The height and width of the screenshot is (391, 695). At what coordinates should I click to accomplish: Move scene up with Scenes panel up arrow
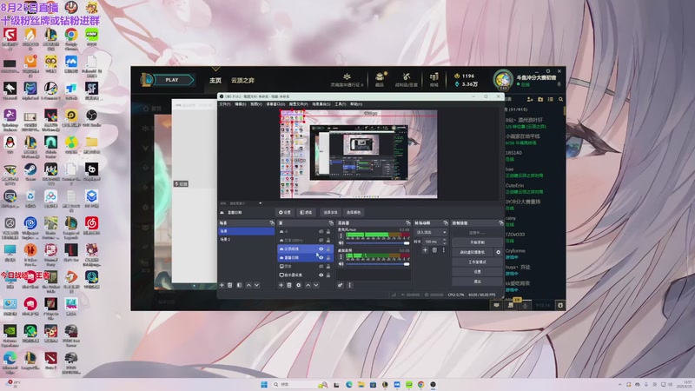tap(248, 285)
